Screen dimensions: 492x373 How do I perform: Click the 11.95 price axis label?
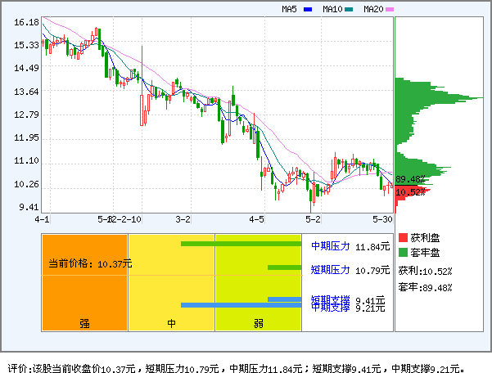pyautogui.click(x=26, y=137)
